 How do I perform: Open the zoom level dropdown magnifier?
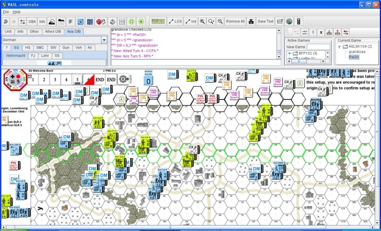211,21
